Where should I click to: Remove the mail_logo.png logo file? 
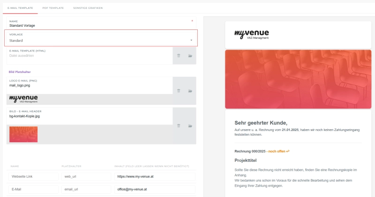179,91
